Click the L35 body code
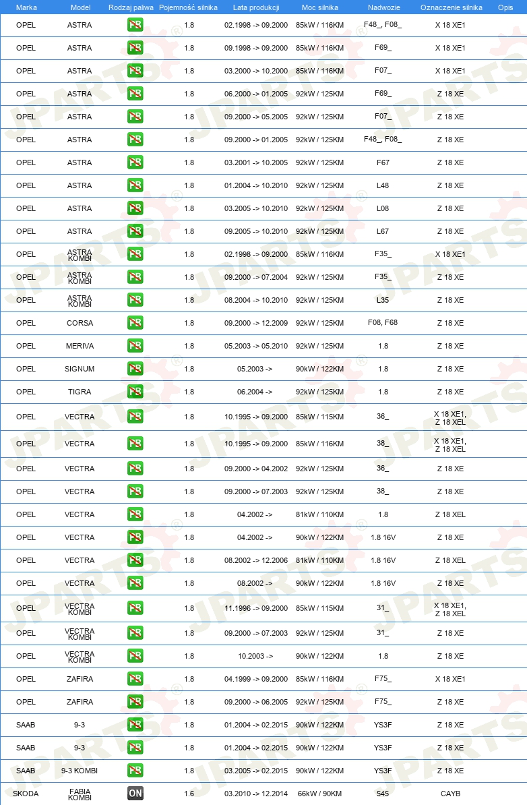Viewport: 527px width, 805px height. click(x=383, y=300)
